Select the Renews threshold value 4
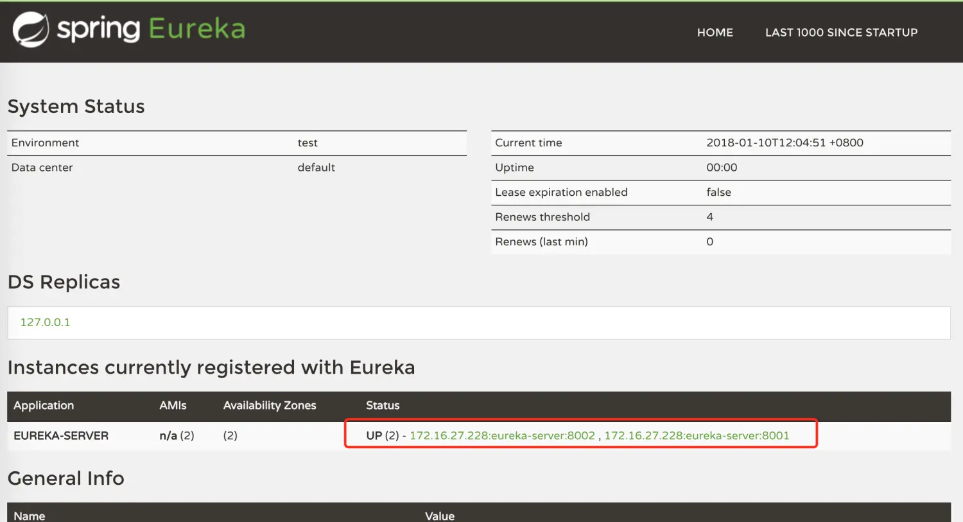The image size is (963, 522). [709, 217]
